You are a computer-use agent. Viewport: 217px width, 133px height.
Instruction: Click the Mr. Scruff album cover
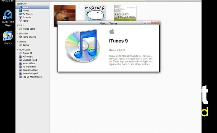click(x=95, y=13)
